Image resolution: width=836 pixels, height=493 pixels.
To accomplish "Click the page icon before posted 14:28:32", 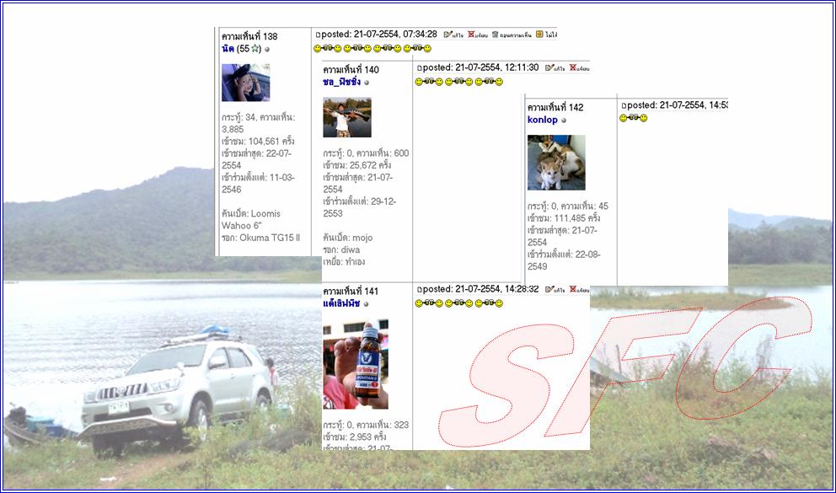I will click(419, 290).
